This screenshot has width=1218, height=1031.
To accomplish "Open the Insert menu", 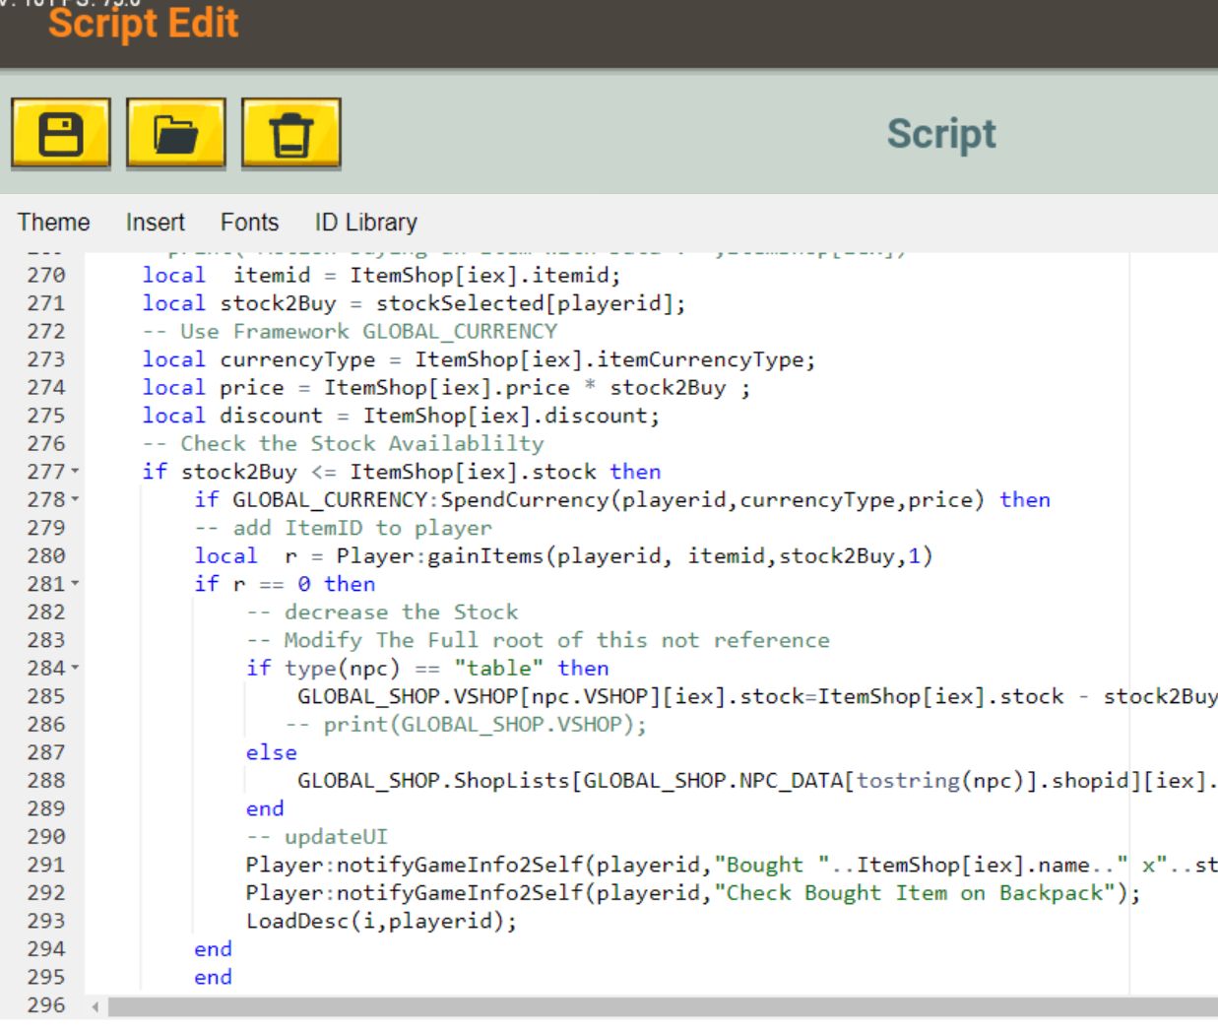I will pos(155,223).
